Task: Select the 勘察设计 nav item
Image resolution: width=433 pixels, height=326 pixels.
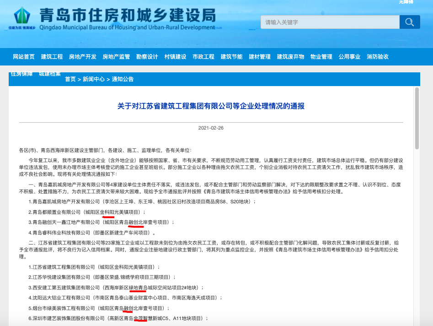Action: [x=147, y=57]
